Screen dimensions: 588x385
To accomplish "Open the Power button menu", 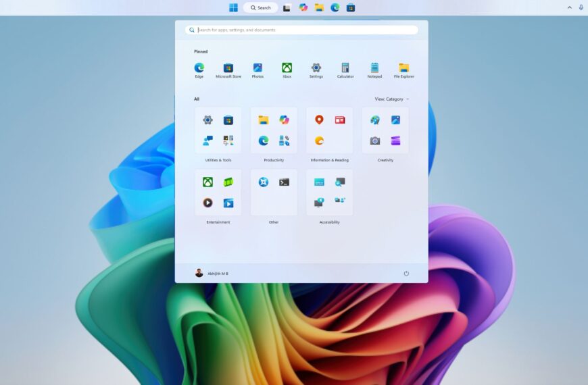I will pos(406,274).
